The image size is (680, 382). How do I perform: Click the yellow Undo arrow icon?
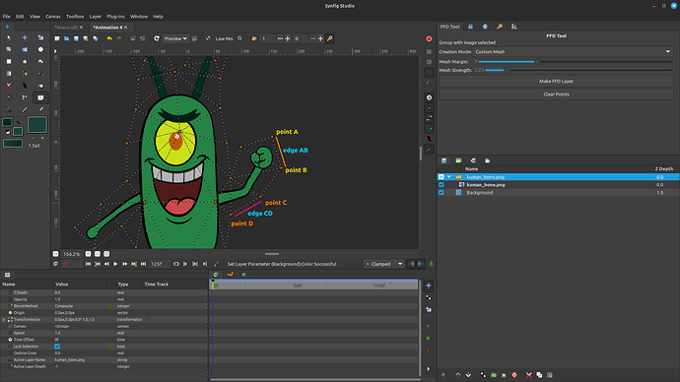point(109,38)
